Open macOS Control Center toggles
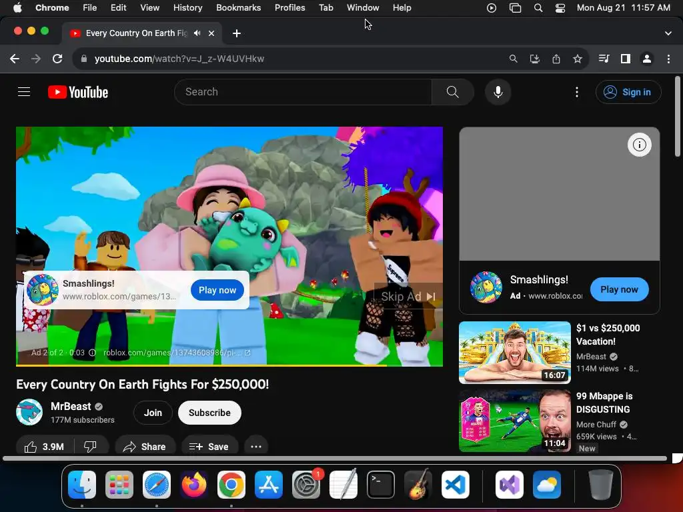Screen dimensions: 683x512 pyautogui.click(x=560, y=8)
